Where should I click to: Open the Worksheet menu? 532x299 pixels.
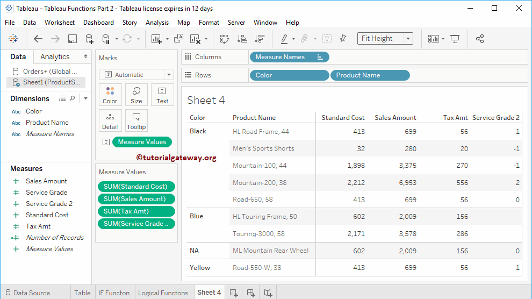point(59,23)
